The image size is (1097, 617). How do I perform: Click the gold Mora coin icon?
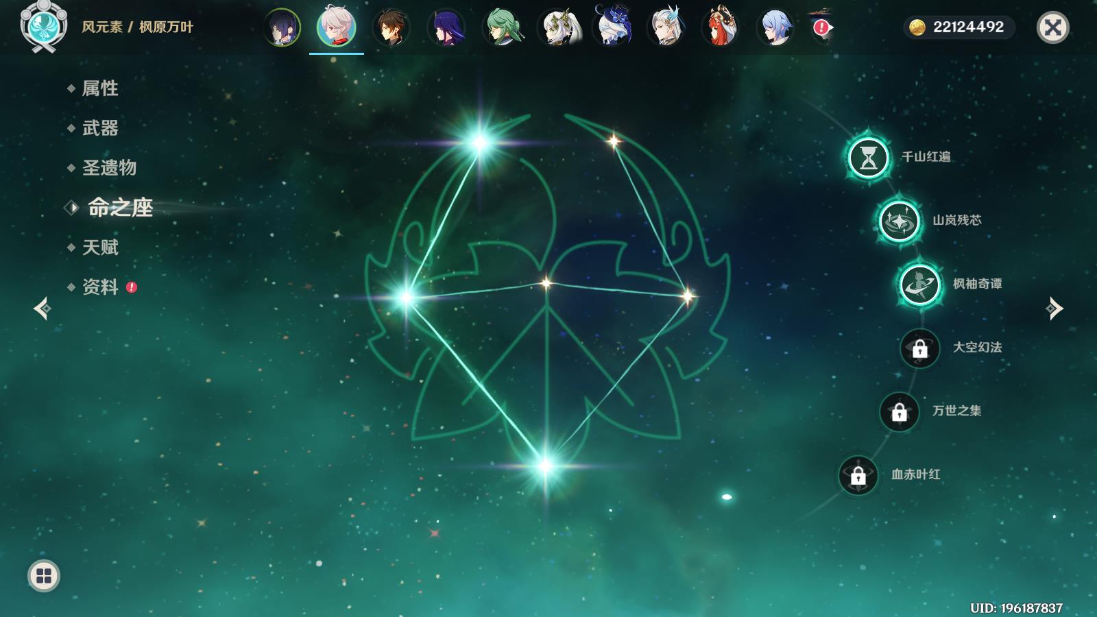[x=917, y=27]
